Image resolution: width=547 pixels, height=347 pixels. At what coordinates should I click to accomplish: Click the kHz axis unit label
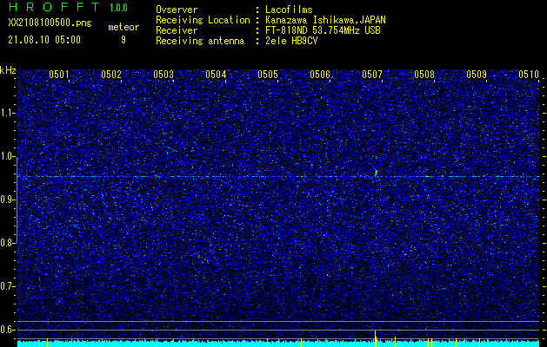(x=8, y=70)
